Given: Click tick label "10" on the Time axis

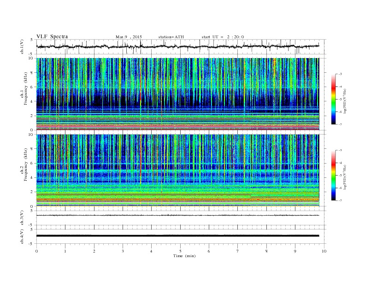Looking at the screenshot, I should pos(324,251).
